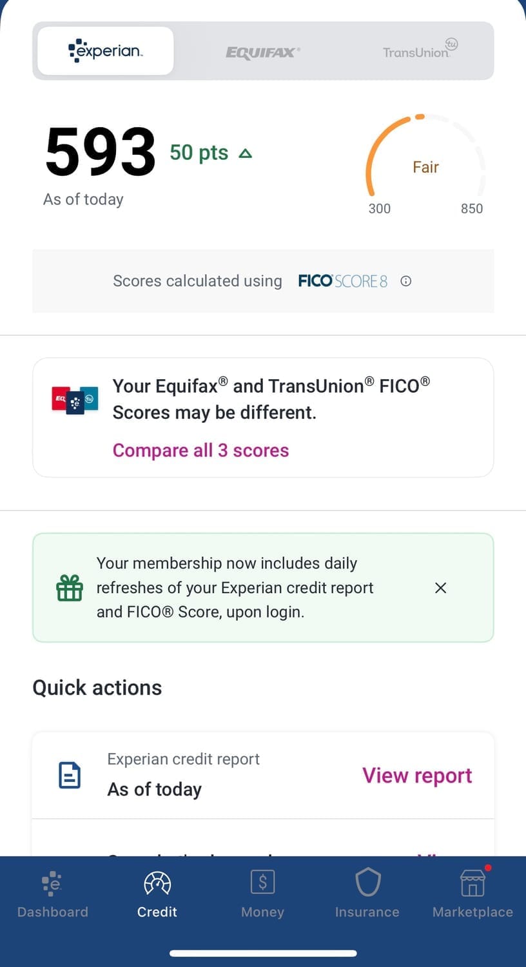Dismiss the daily refreshes membership banner

(440, 588)
